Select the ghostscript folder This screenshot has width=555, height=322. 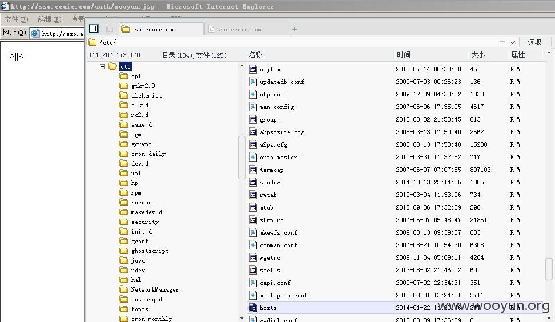pos(150,251)
